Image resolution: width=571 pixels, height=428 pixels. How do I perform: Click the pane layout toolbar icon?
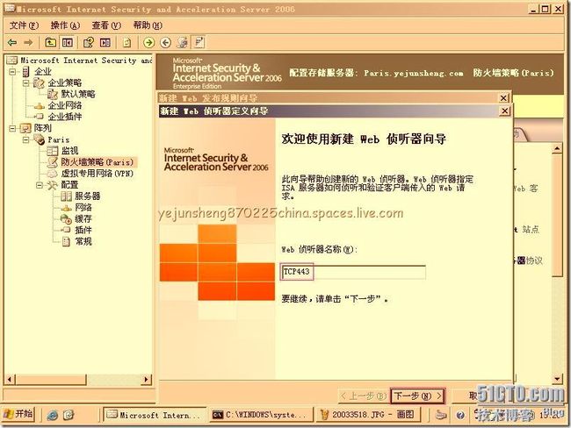click(105, 43)
